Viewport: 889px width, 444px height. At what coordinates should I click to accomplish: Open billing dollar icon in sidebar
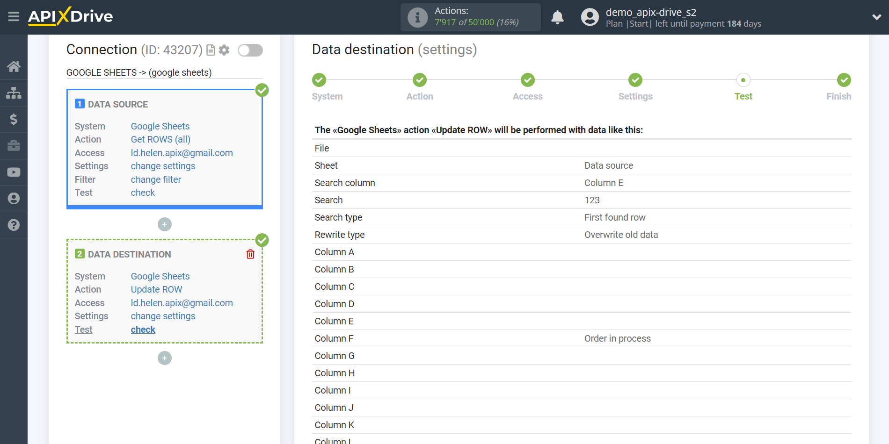[x=14, y=119]
